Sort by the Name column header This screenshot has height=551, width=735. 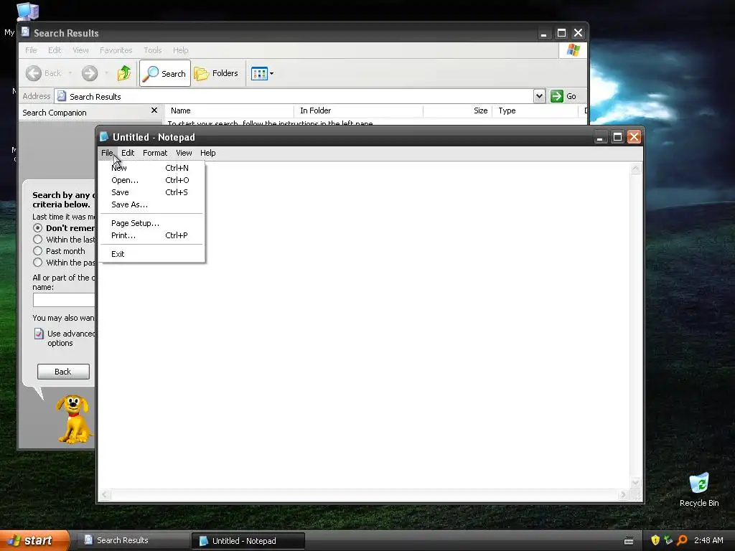229,110
